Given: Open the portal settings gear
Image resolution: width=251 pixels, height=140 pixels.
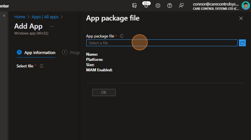Looking at the screenshot, I should click(158, 6).
